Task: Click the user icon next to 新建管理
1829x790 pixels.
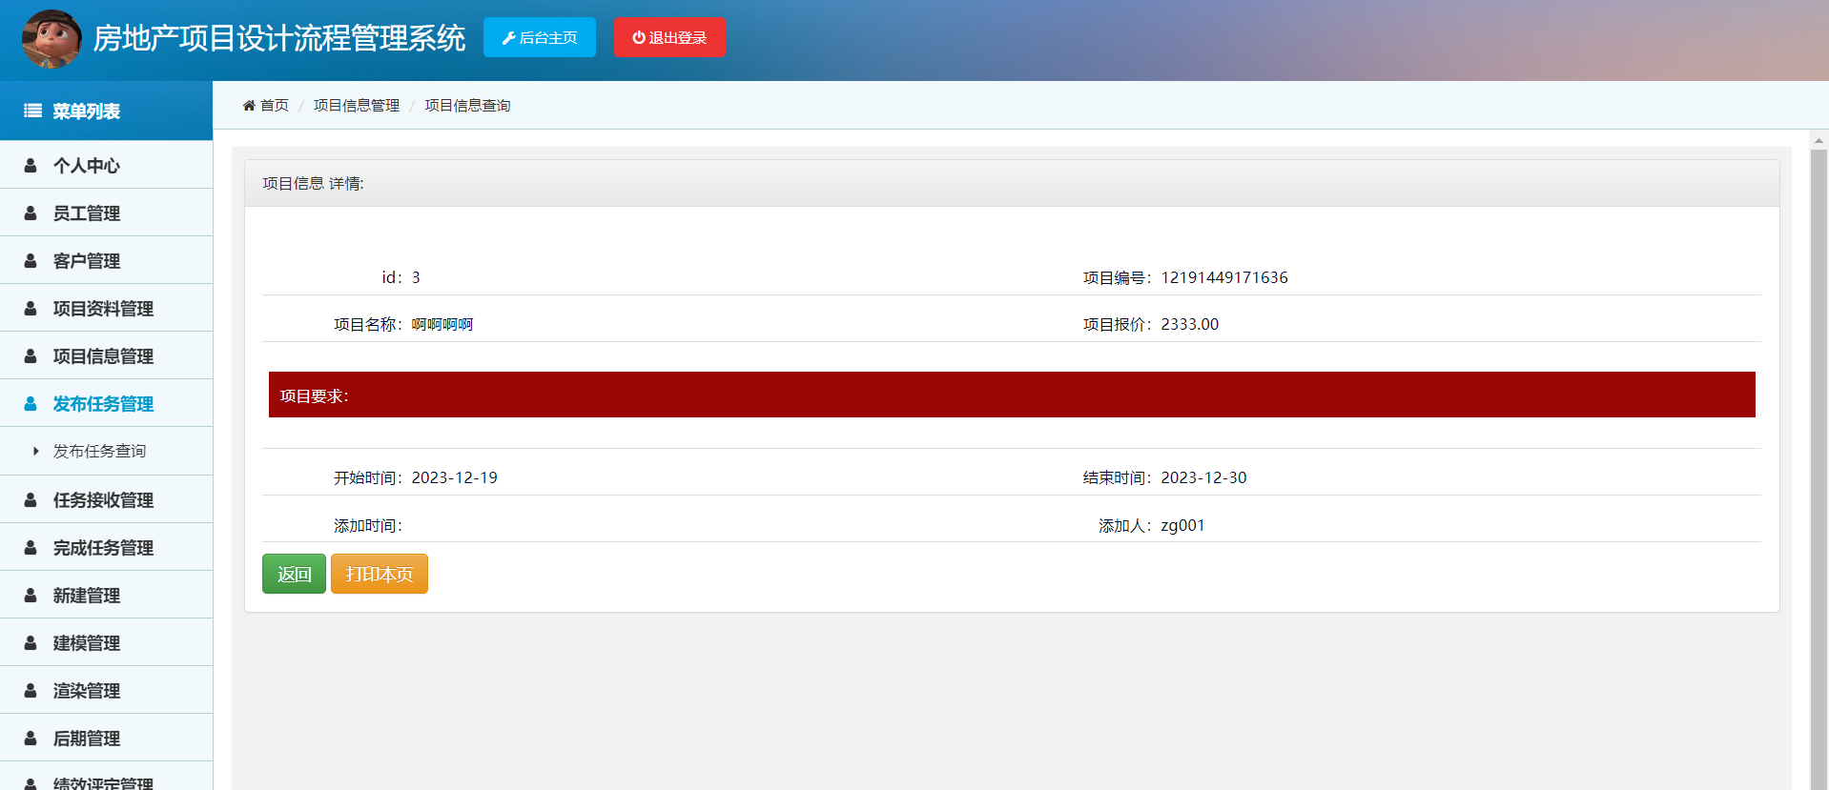Action: pyautogui.click(x=31, y=595)
